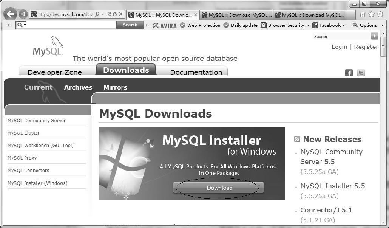Open Favorites star icon
Image resolution: width=389 pixels, height=228 pixels.
(371, 14)
